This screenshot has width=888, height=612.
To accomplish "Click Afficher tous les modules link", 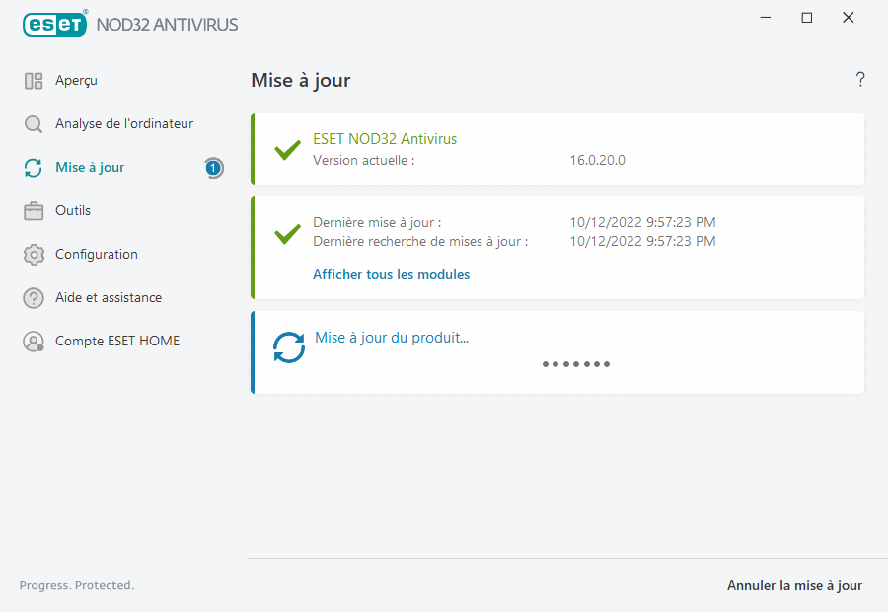I will (x=391, y=275).
